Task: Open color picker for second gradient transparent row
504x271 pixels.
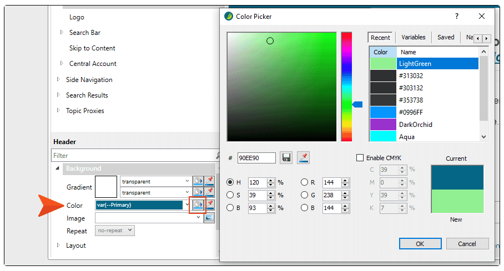Action: [x=198, y=192]
